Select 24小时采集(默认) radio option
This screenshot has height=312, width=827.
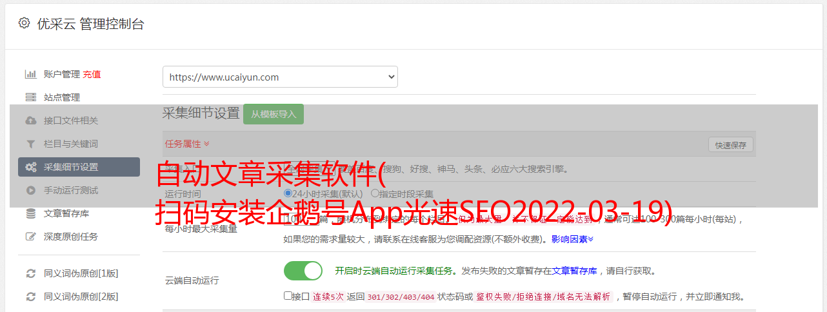coord(288,193)
